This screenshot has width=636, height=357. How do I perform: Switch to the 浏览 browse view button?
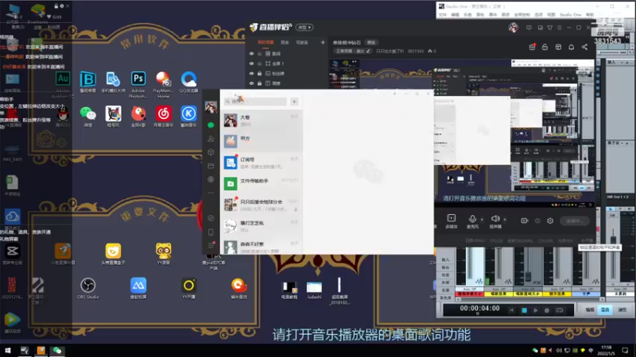point(622,309)
